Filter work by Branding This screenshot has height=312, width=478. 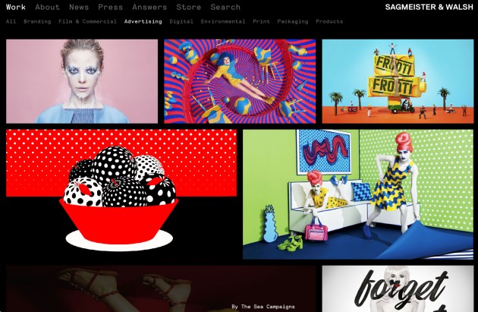(x=37, y=21)
